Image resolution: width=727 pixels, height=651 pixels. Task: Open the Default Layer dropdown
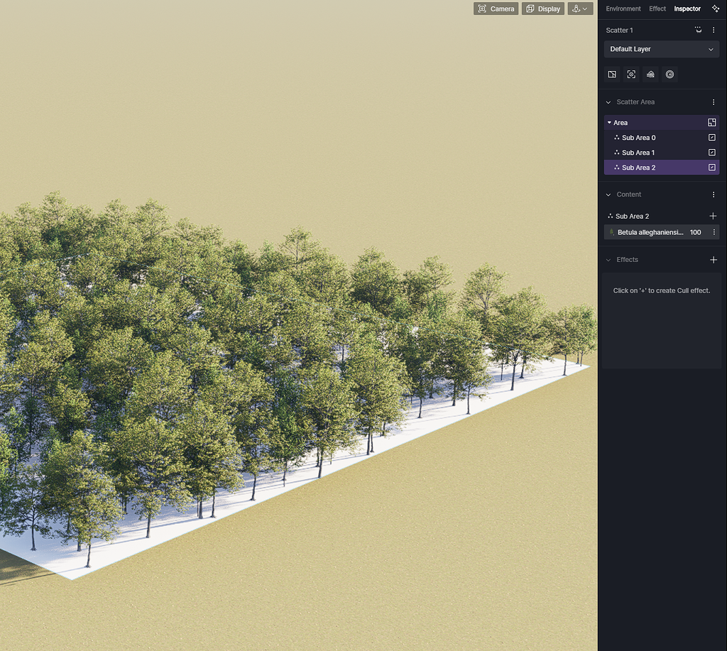661,49
